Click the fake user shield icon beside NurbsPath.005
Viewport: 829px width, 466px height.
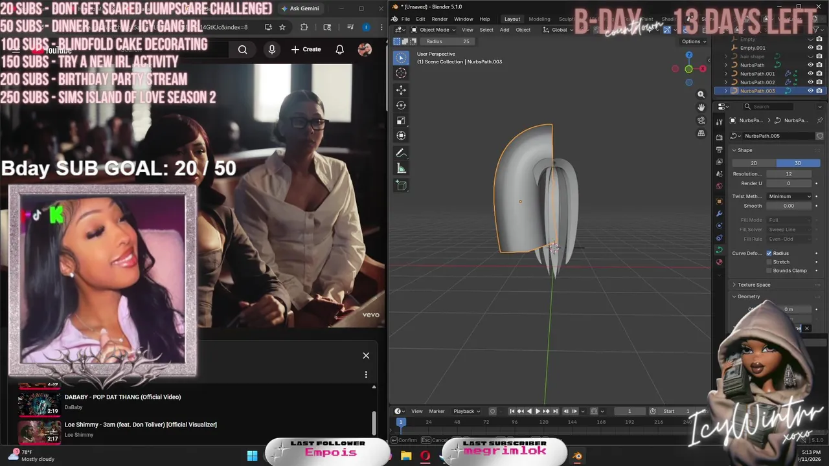820,136
